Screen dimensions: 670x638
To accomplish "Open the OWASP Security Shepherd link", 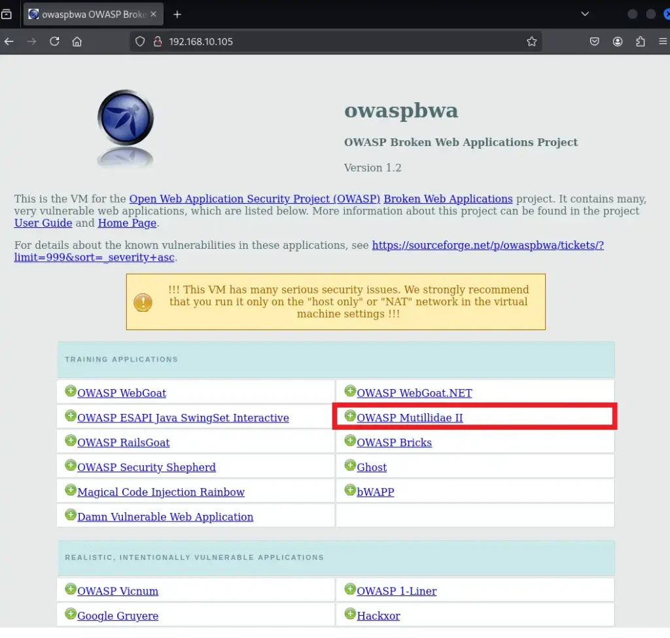I will pyautogui.click(x=147, y=468).
